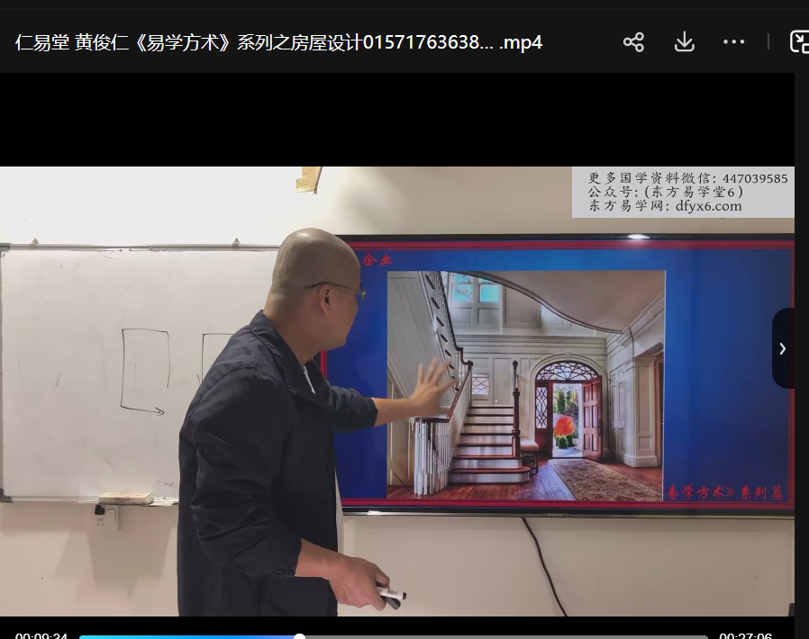Click the share icon in the header
The width and height of the screenshot is (809, 639).
pyautogui.click(x=633, y=42)
